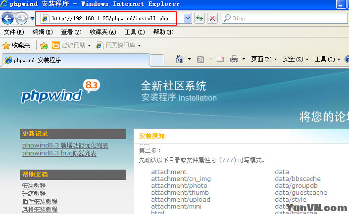Open the 升级教程 help link
Image resolution: width=349 pixels, height=214 pixels.
point(34,194)
